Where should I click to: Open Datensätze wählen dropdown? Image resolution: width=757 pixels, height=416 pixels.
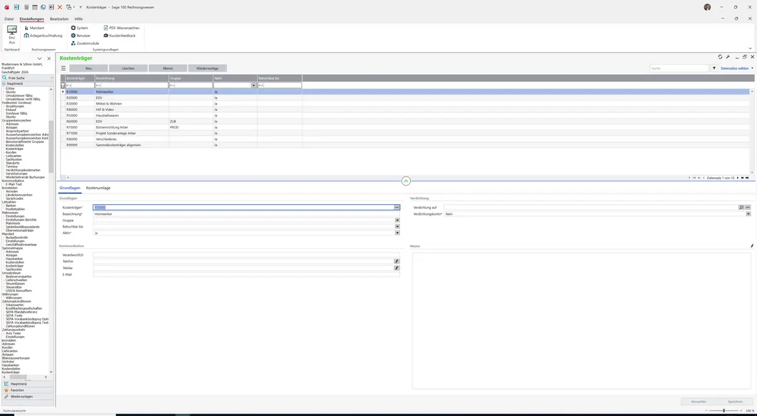pyautogui.click(x=737, y=68)
